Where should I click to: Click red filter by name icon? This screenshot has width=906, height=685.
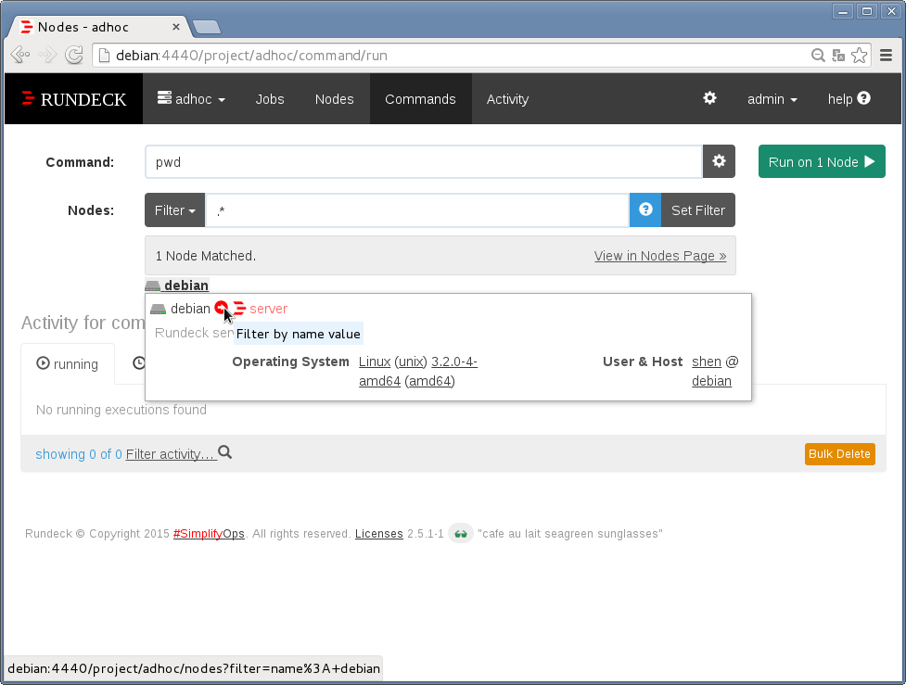[221, 308]
